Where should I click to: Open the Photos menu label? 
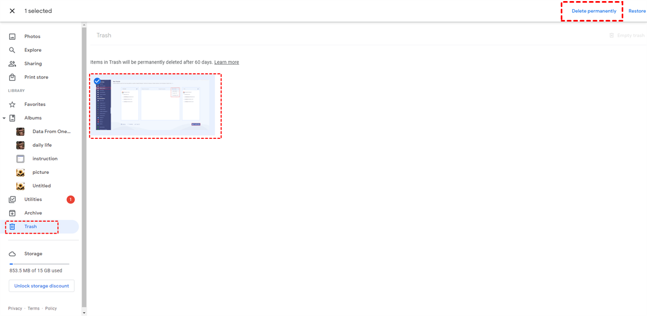point(32,37)
